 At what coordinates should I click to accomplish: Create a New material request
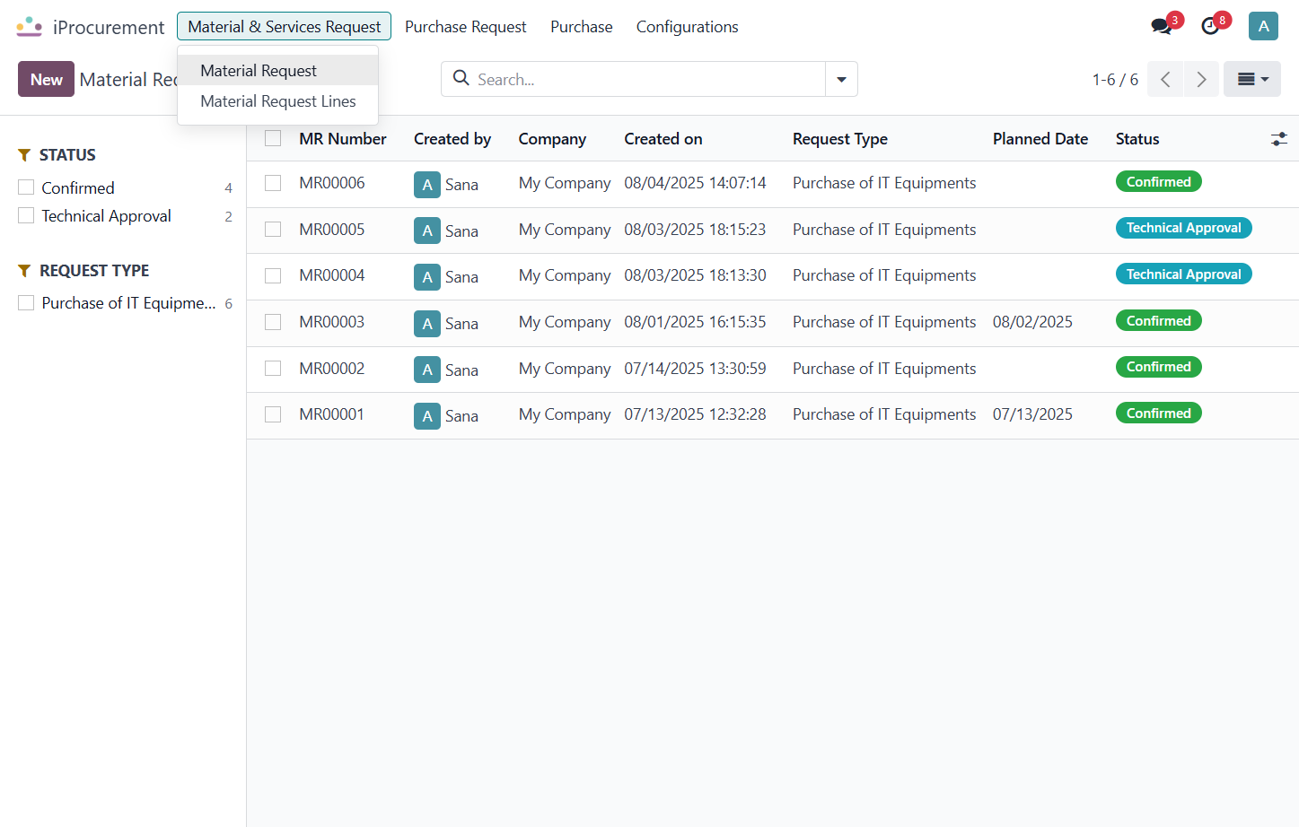(46, 79)
